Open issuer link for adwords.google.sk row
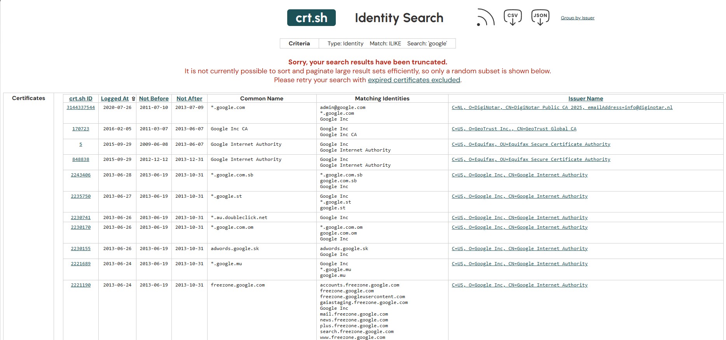 coord(520,249)
